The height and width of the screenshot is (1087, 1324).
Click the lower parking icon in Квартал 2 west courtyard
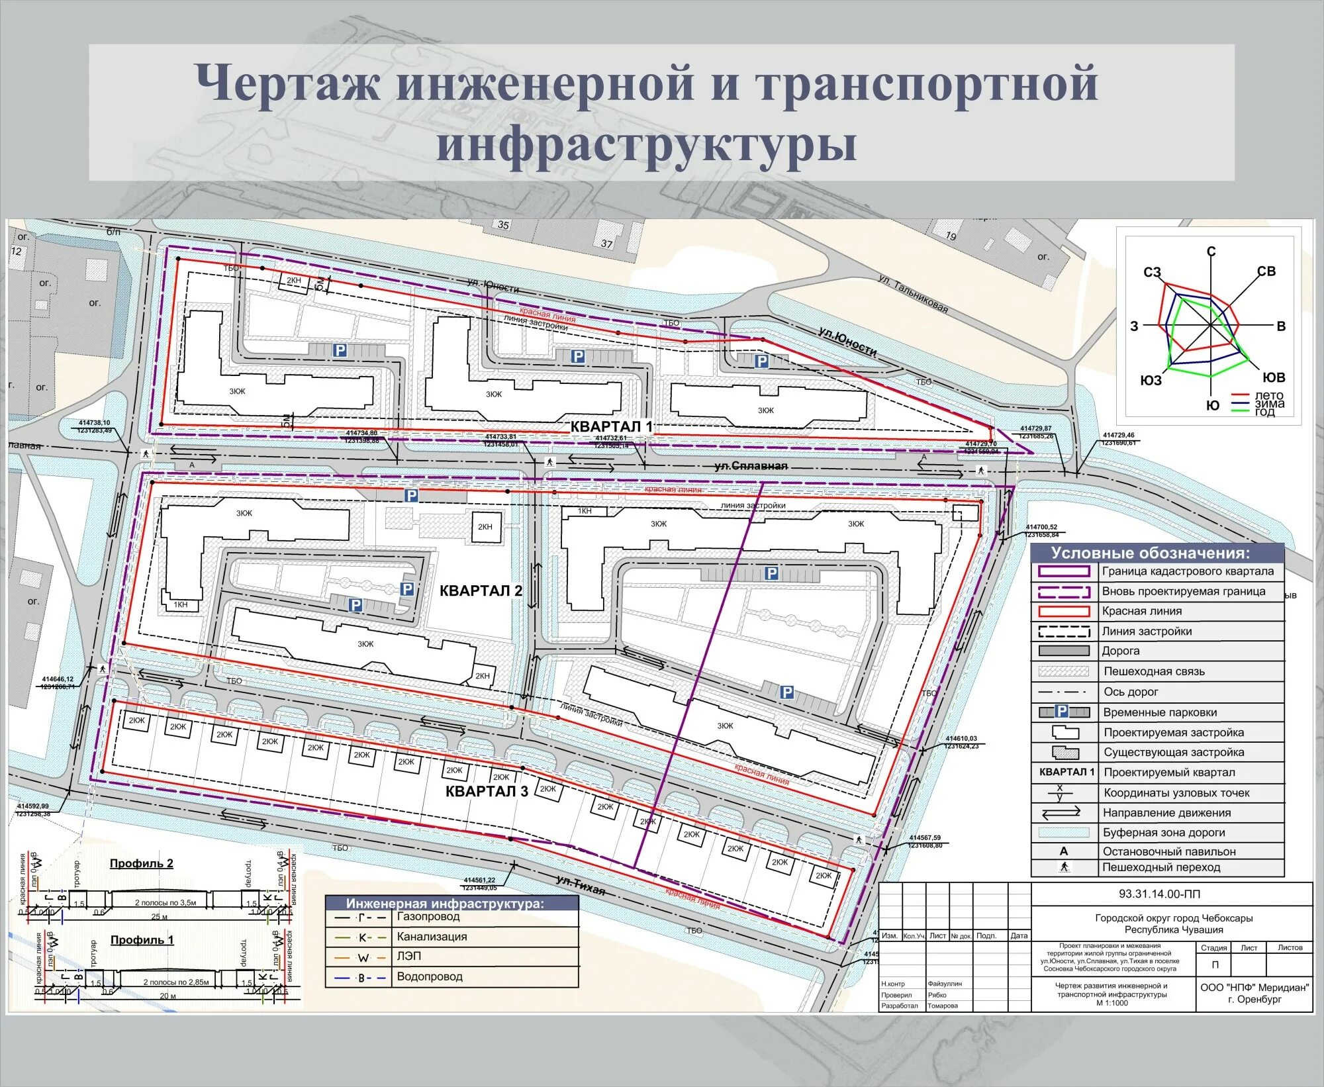click(x=355, y=604)
